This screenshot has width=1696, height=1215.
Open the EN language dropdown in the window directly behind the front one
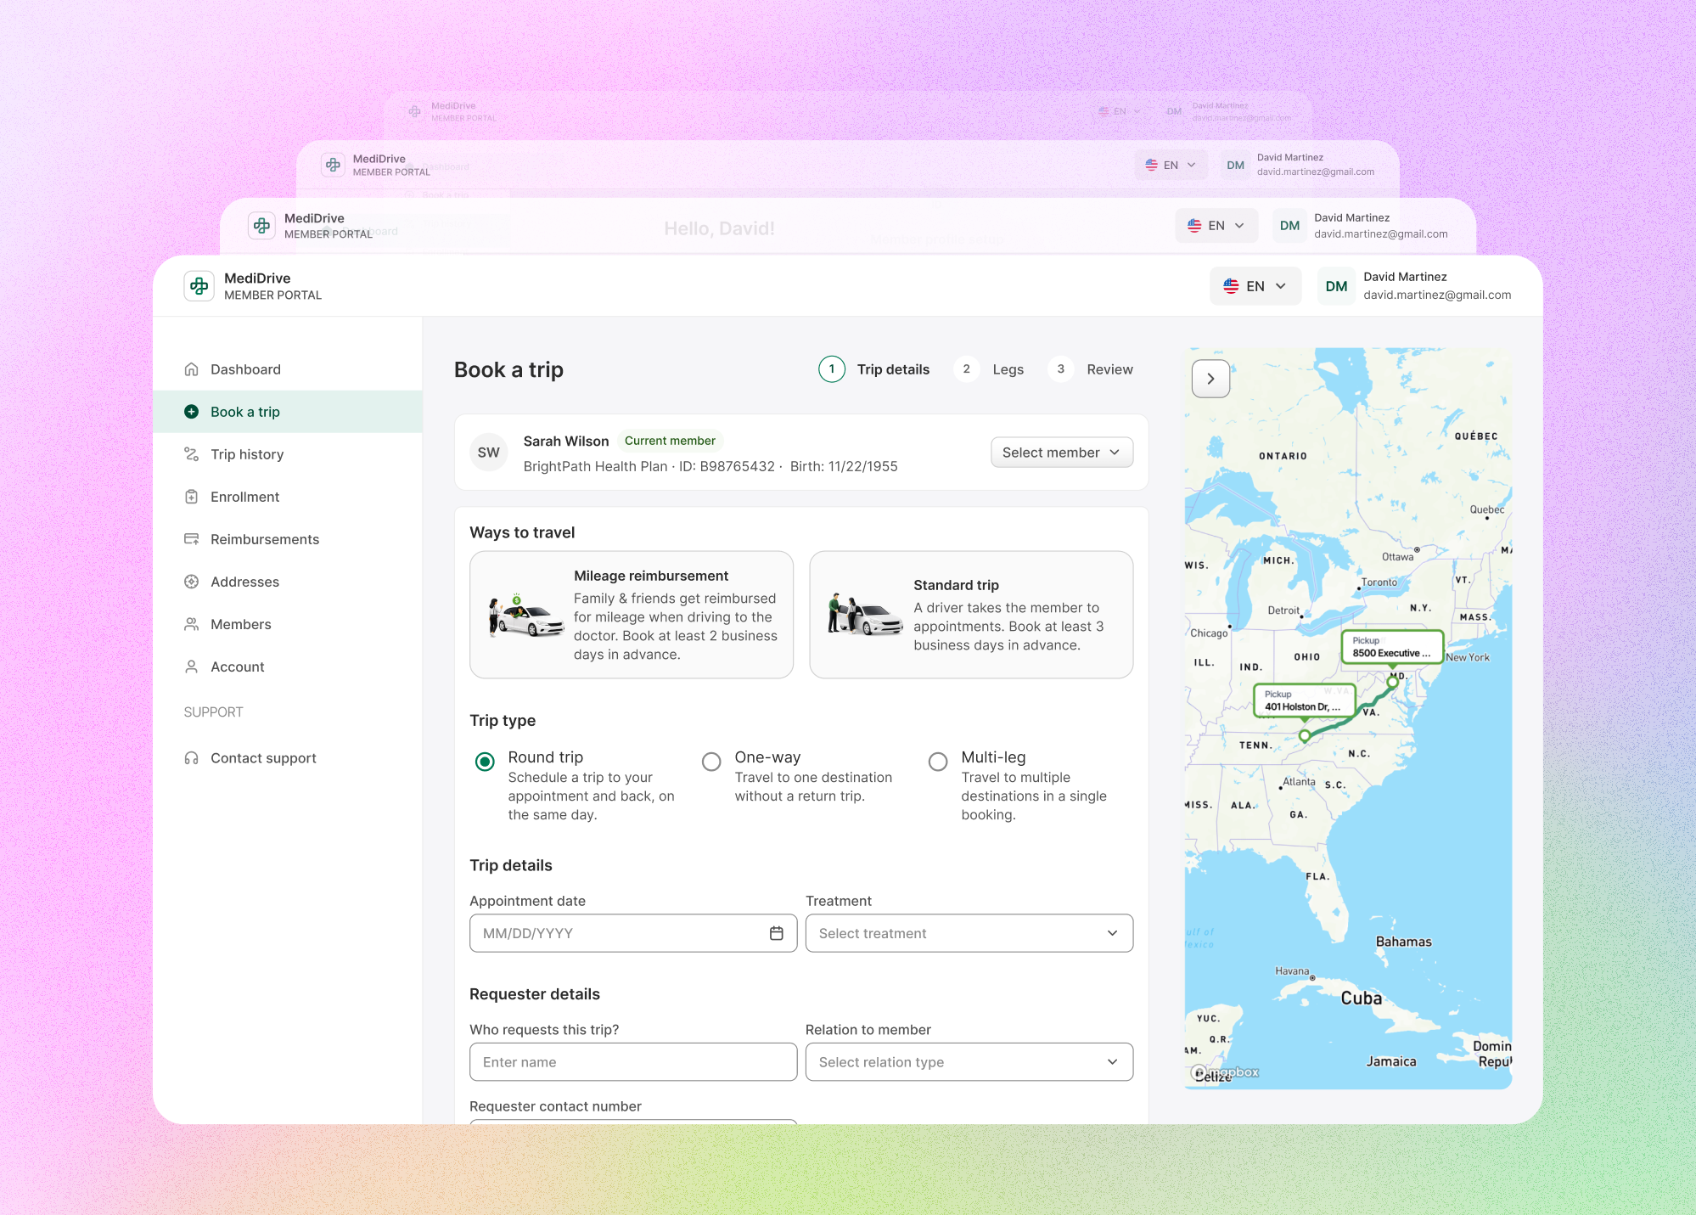click(1216, 226)
